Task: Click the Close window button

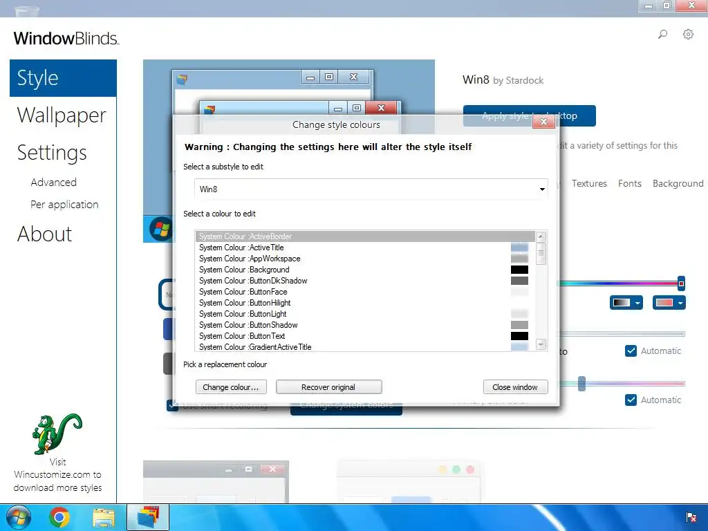Action: pyautogui.click(x=515, y=387)
